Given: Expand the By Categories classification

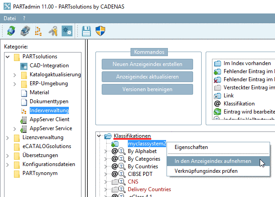Looking at the screenshot, I should point(105,159).
